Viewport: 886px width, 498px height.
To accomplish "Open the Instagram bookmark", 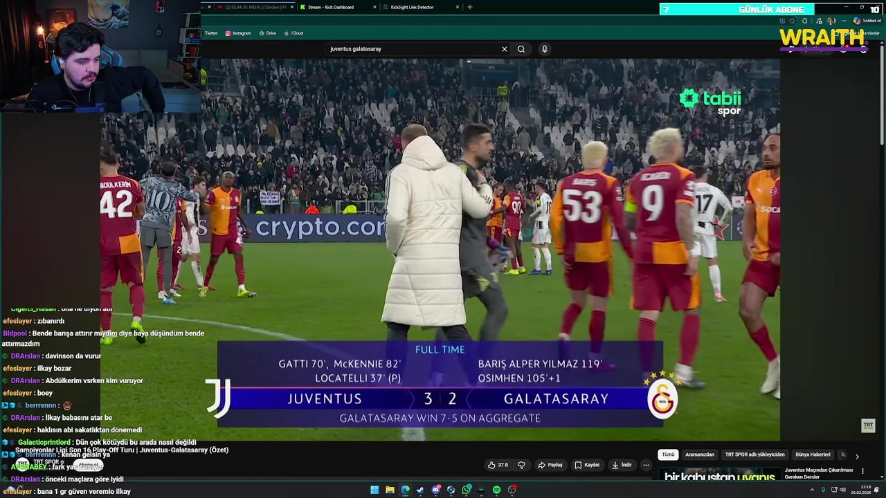I will [238, 33].
